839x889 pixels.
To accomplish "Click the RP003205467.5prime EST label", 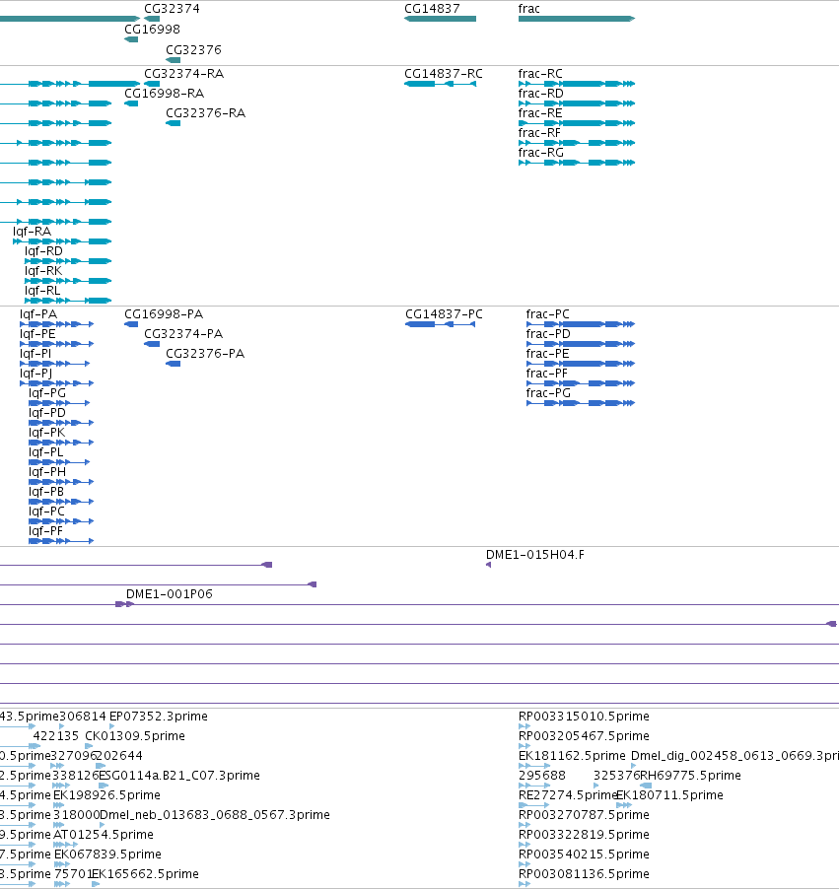I will tap(584, 736).
